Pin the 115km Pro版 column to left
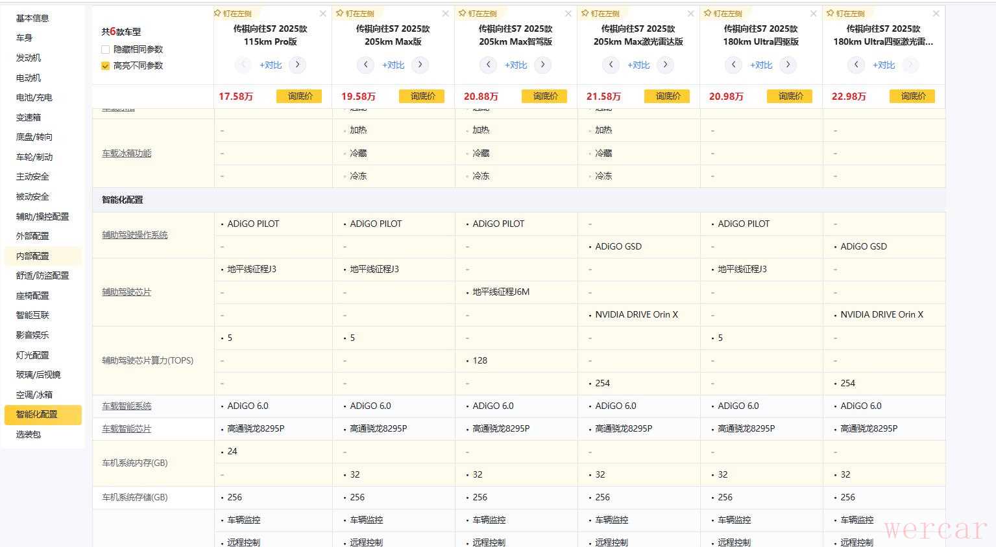Screen dimensions: 996x547 click(233, 14)
